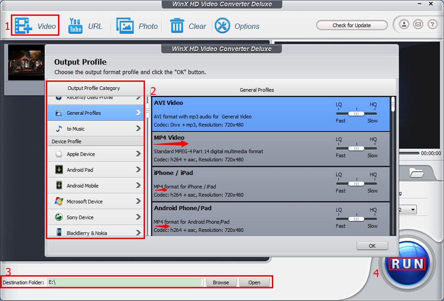This screenshot has height=301, width=444.
Task: Expand the Apple Device category arrow
Action: (x=138, y=154)
